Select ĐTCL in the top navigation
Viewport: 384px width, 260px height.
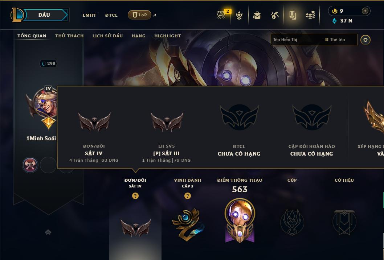pyautogui.click(x=111, y=15)
